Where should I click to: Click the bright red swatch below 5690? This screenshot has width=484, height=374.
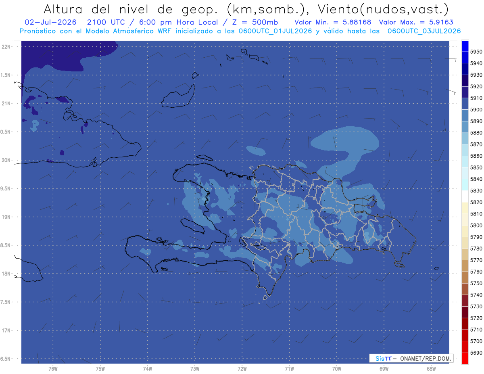pos(465,358)
